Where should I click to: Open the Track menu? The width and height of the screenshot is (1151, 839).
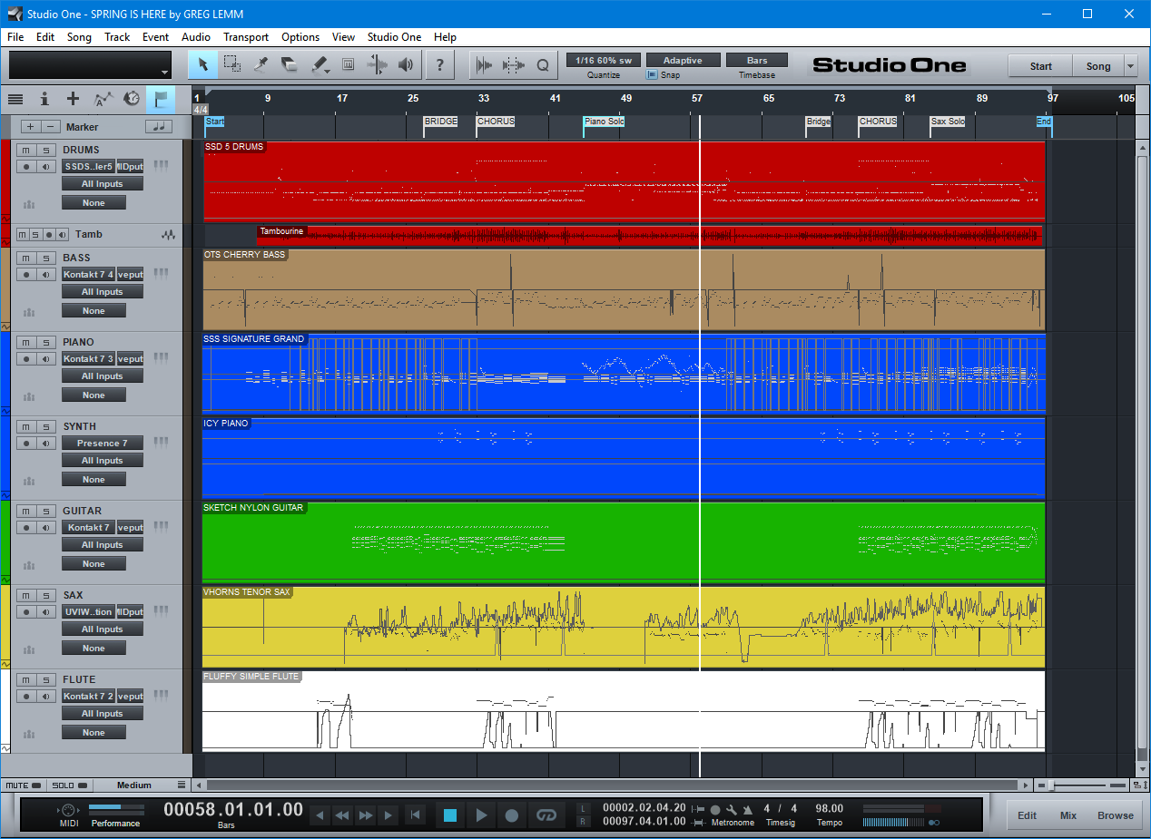tap(117, 37)
